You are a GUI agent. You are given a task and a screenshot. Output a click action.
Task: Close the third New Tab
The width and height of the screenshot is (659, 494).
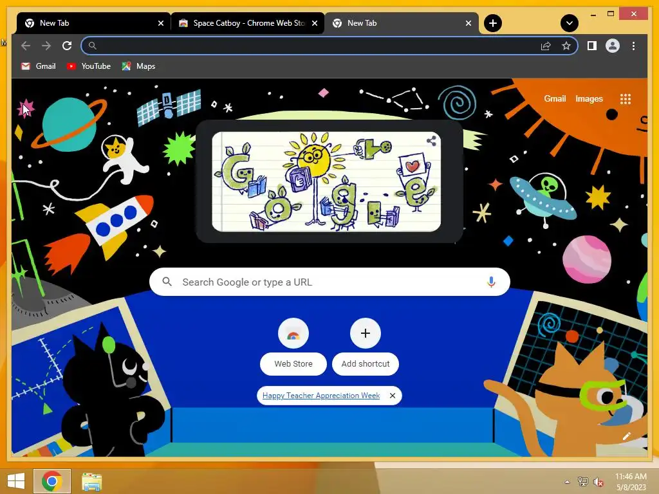click(x=469, y=23)
